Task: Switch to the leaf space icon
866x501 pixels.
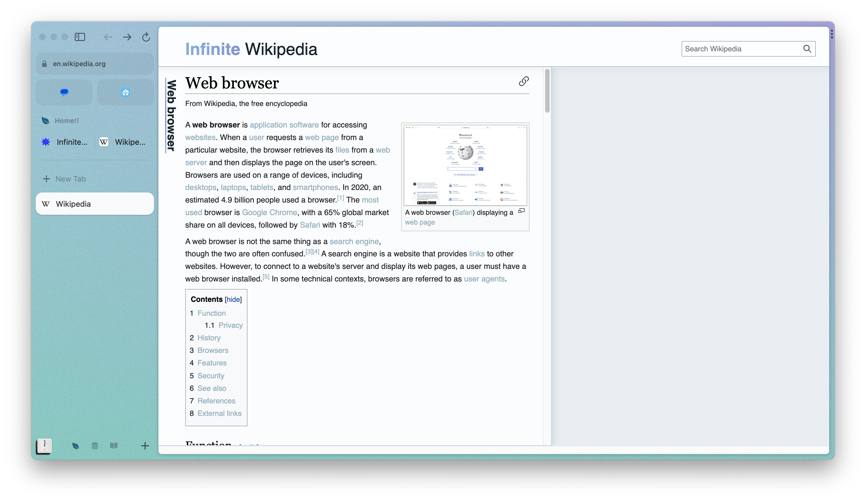Action: pyautogui.click(x=76, y=446)
